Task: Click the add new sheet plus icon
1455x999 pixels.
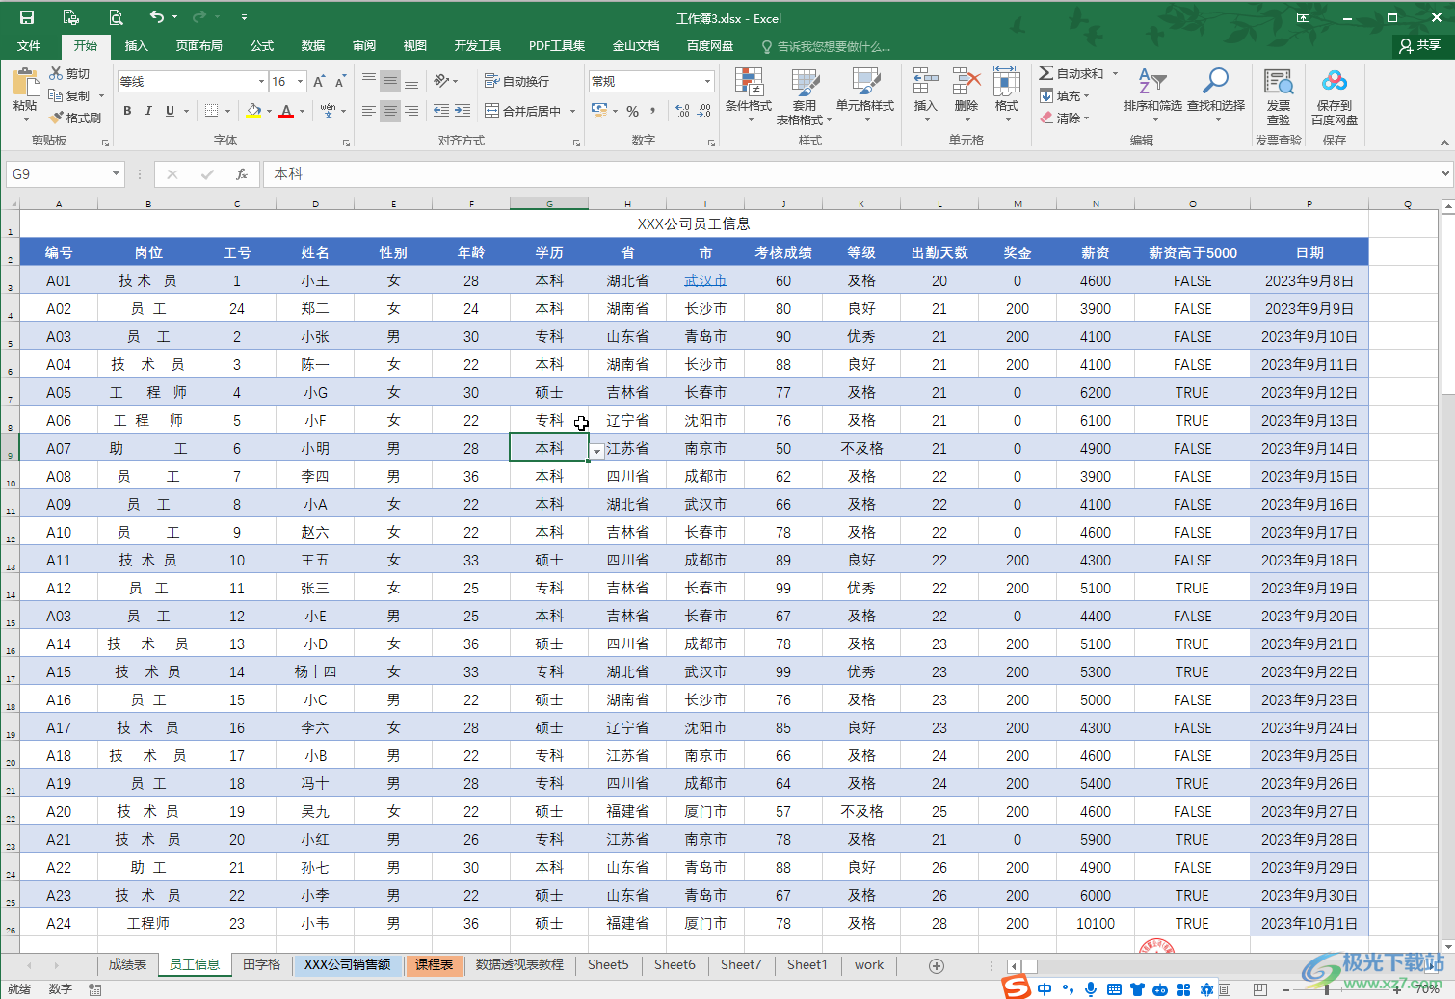Action: (936, 965)
